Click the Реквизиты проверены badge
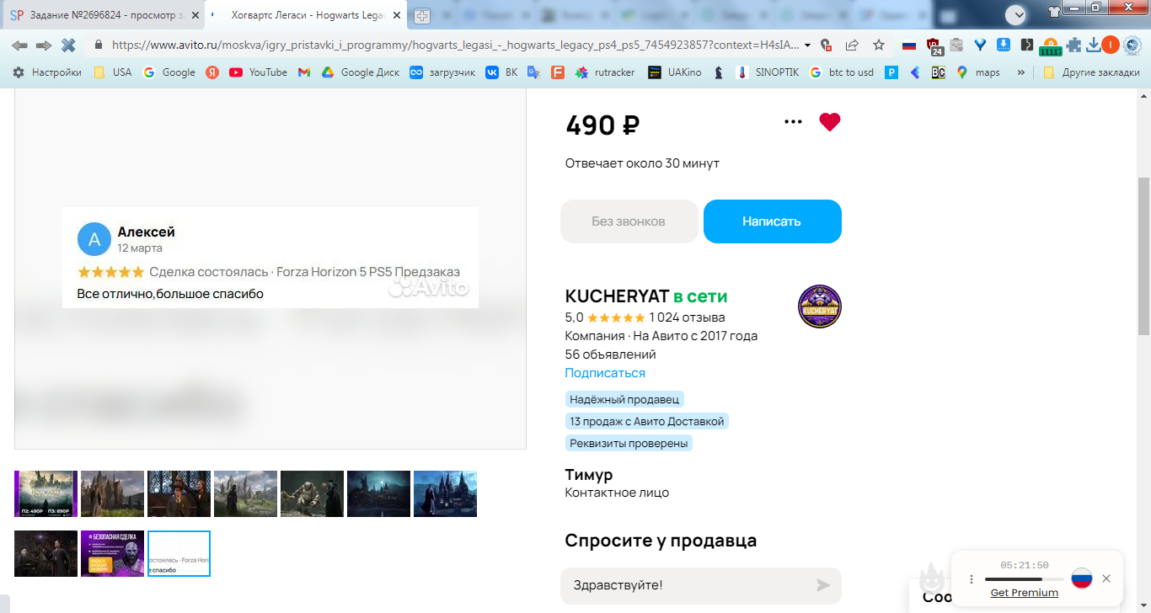 629,443
